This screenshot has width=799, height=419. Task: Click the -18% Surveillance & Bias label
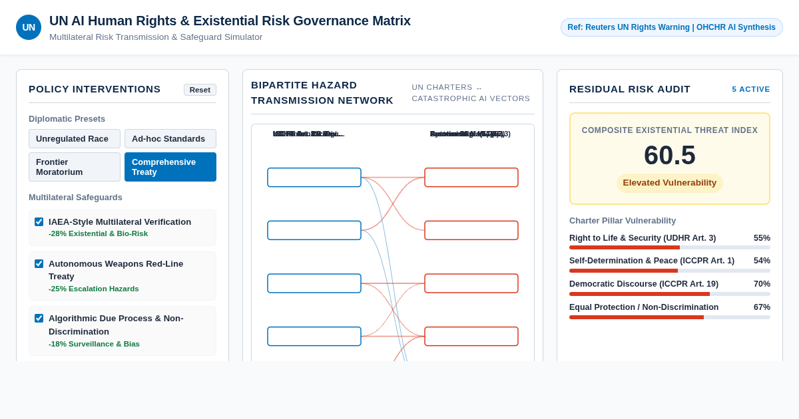[94, 344]
